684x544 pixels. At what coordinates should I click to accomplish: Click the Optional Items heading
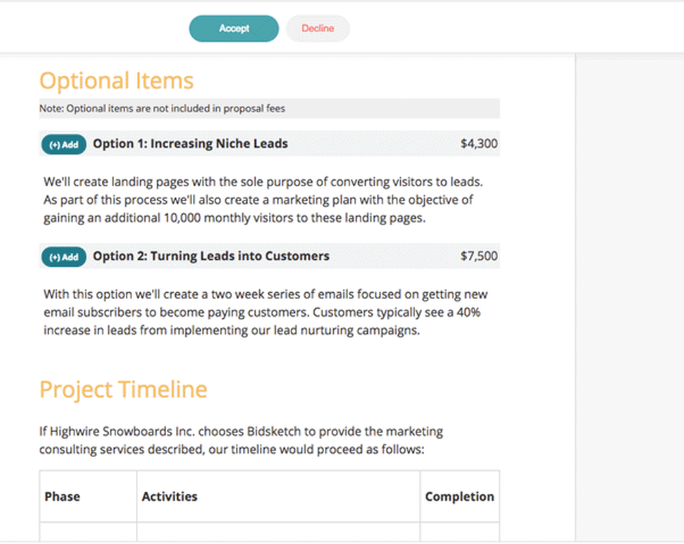tap(116, 81)
